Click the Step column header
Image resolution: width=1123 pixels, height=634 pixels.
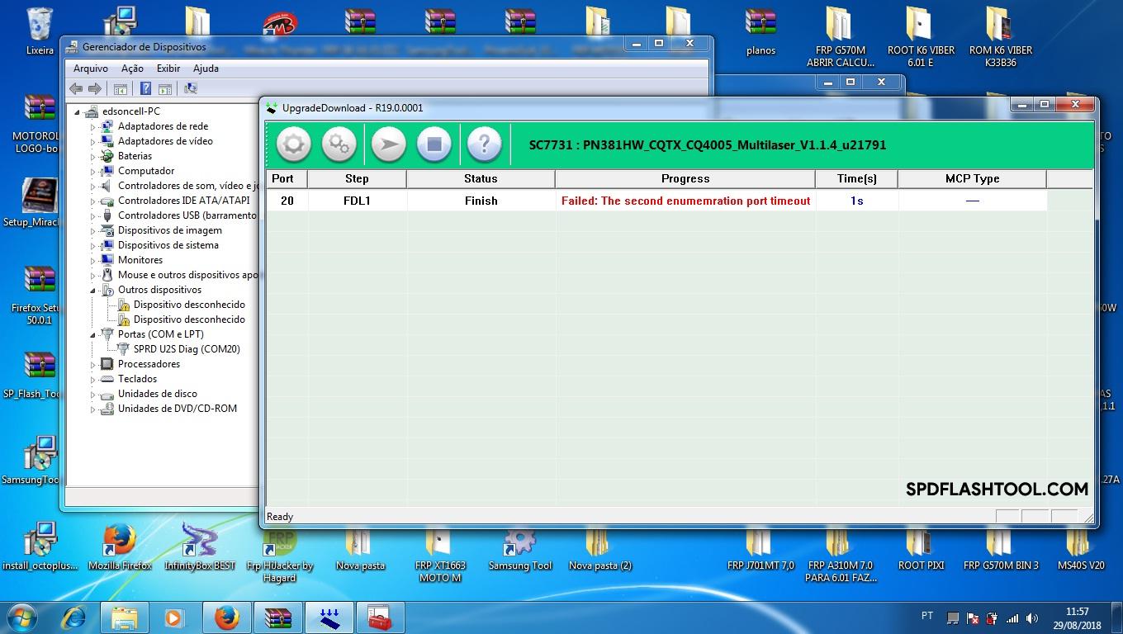[x=357, y=178]
